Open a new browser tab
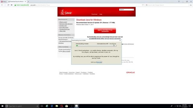The width and height of the screenshot is (193, 108). click(x=28, y=1)
